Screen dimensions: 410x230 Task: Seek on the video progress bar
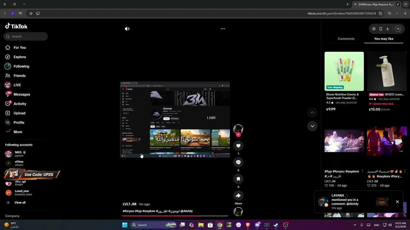coord(175,216)
